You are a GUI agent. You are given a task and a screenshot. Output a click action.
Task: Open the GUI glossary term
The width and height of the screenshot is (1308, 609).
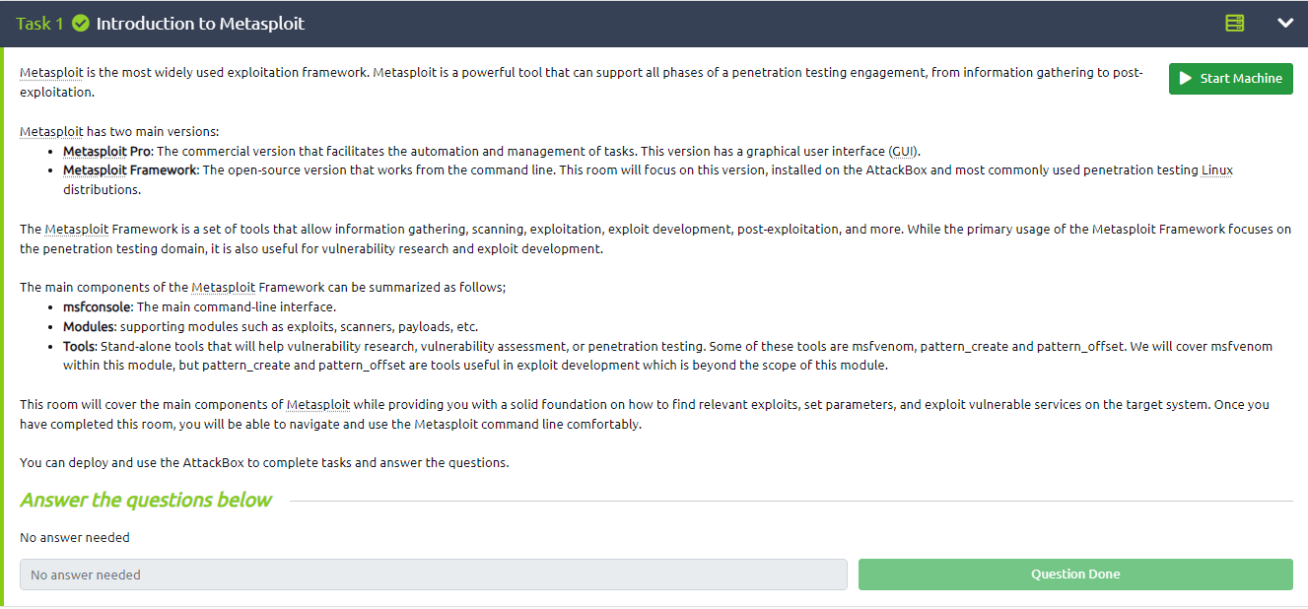click(902, 151)
